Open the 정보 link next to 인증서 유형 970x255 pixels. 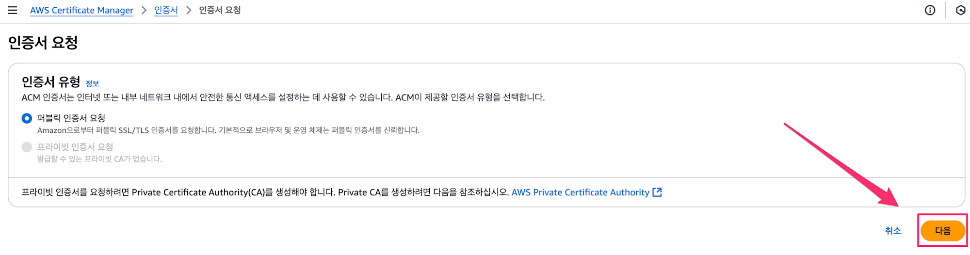pos(92,83)
